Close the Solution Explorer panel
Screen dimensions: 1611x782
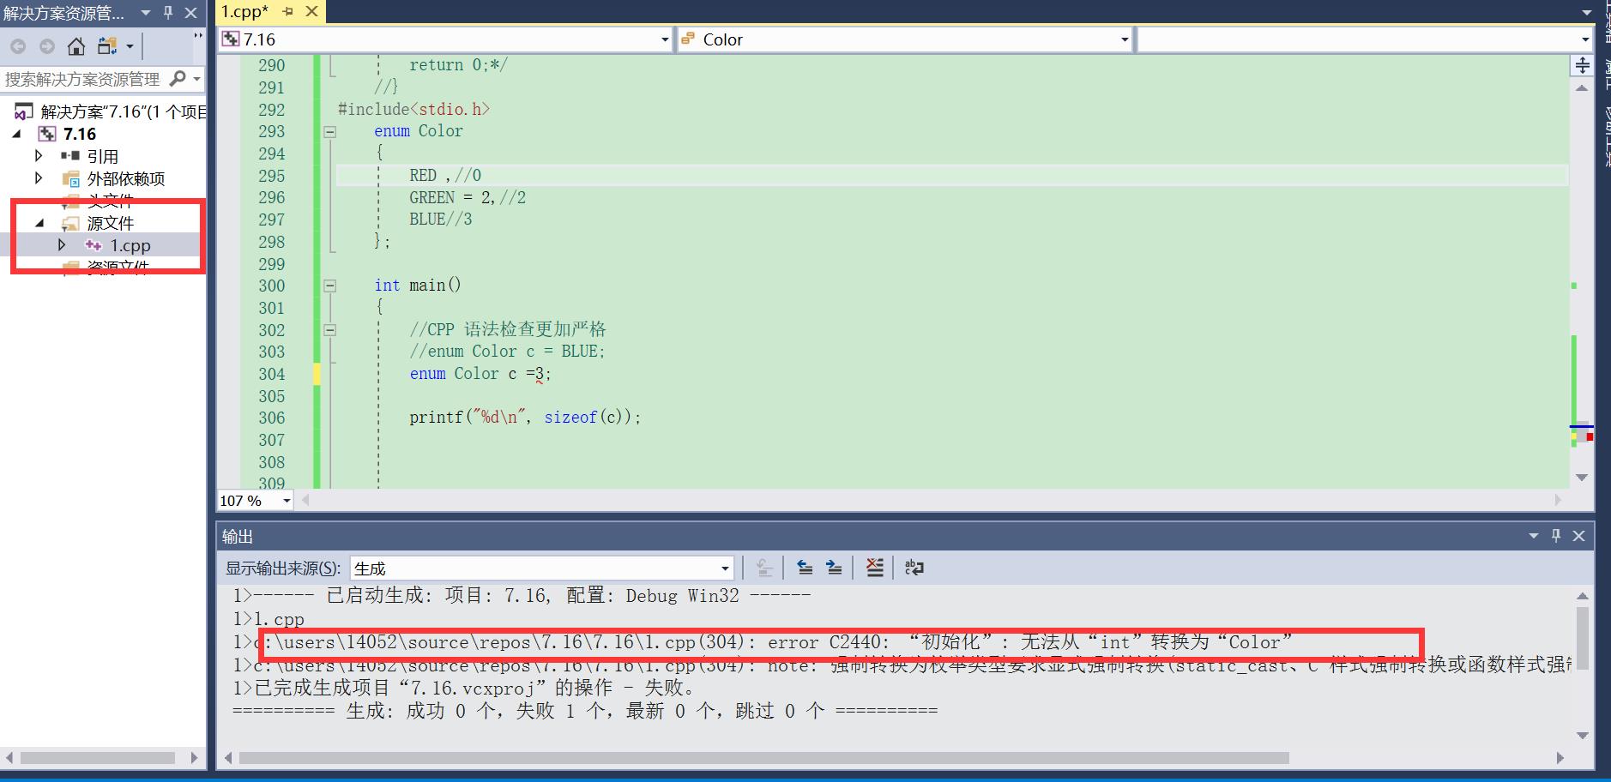(x=191, y=13)
